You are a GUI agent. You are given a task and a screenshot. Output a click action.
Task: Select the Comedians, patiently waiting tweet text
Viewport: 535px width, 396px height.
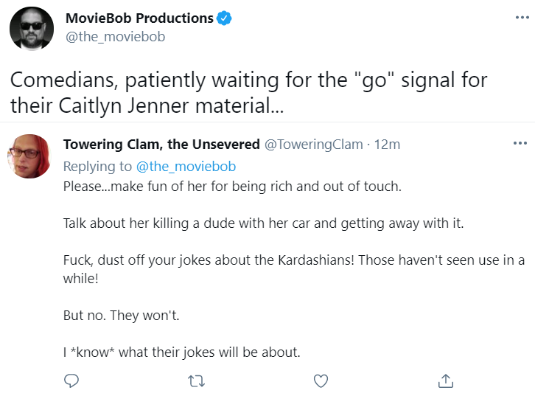(x=249, y=92)
